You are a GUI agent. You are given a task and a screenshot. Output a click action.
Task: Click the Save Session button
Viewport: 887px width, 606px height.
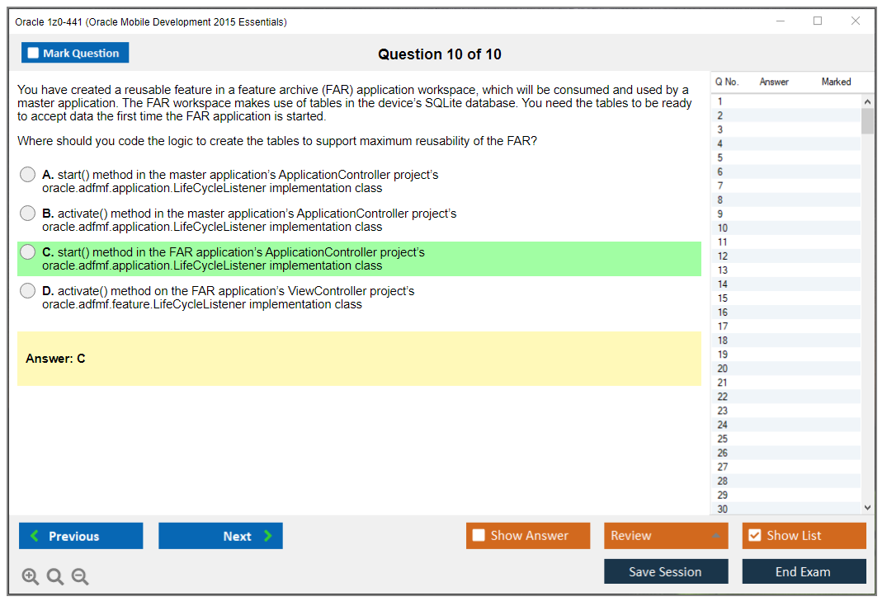tap(666, 571)
